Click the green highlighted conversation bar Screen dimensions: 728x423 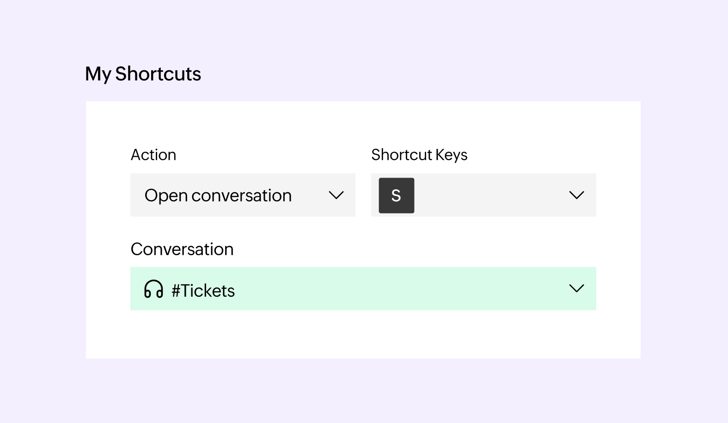click(363, 288)
